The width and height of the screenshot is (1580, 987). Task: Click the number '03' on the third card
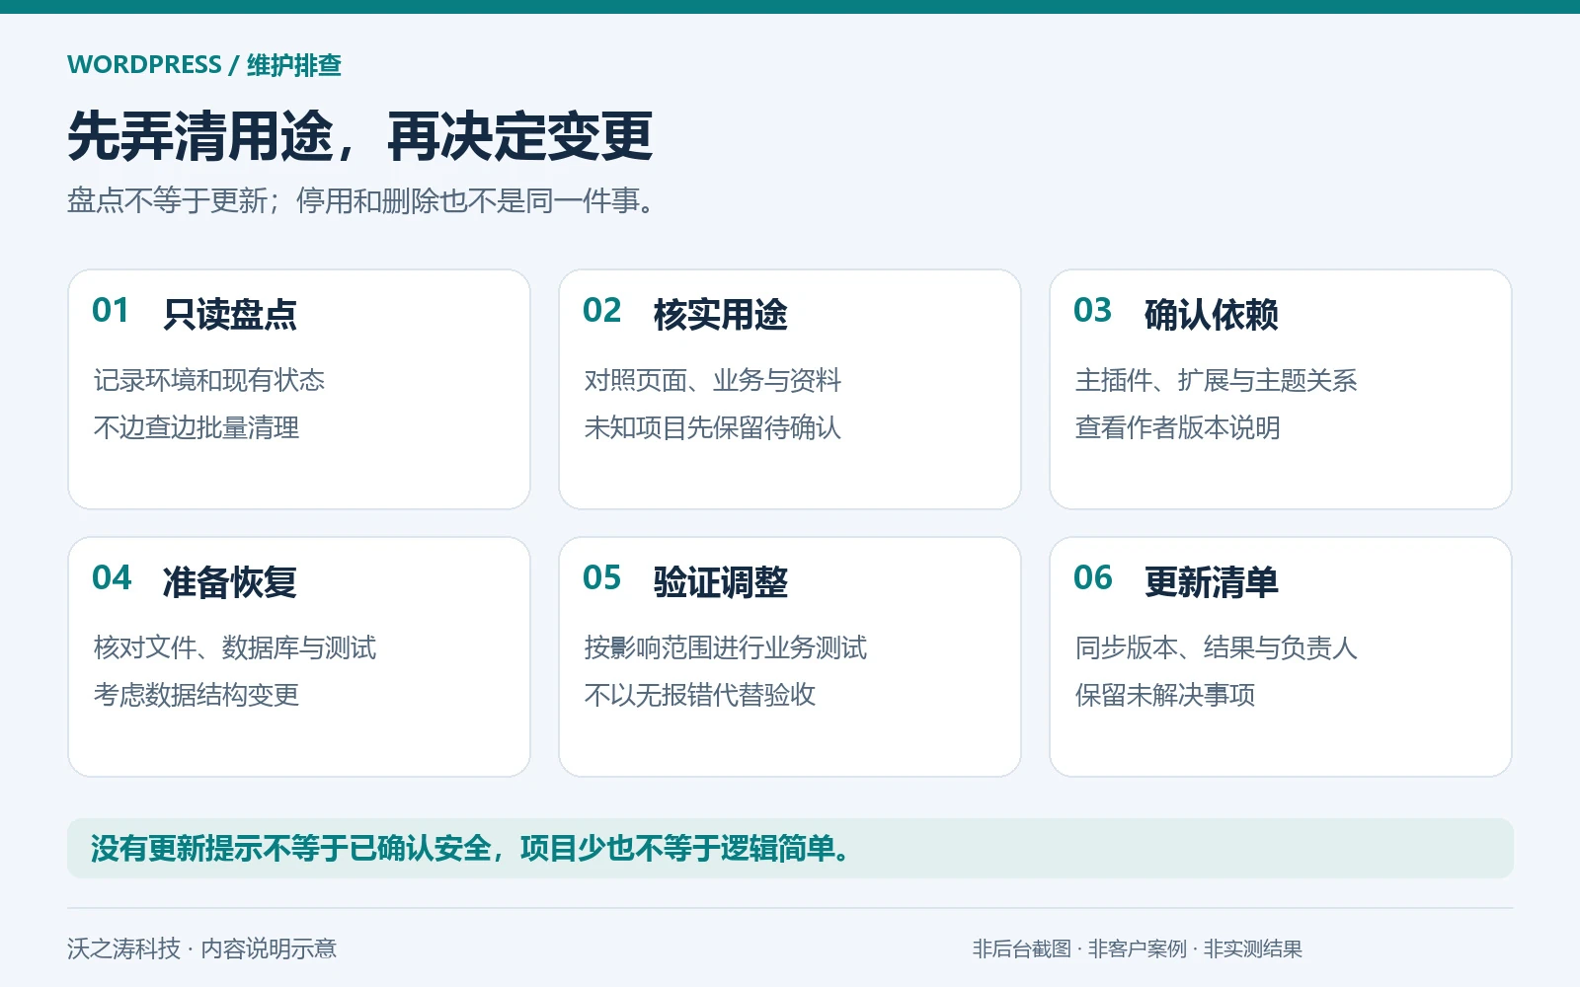tap(1093, 311)
